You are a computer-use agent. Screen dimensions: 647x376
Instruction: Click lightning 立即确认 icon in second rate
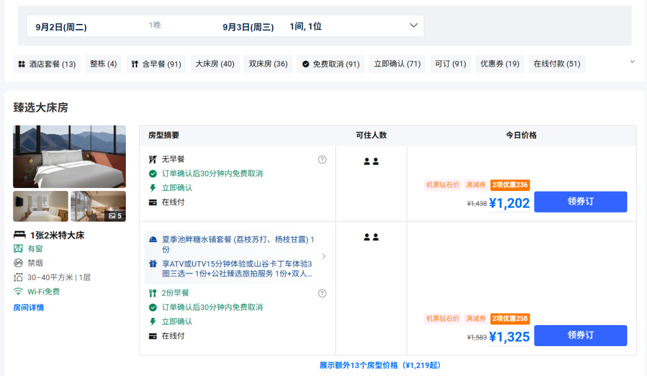(153, 322)
